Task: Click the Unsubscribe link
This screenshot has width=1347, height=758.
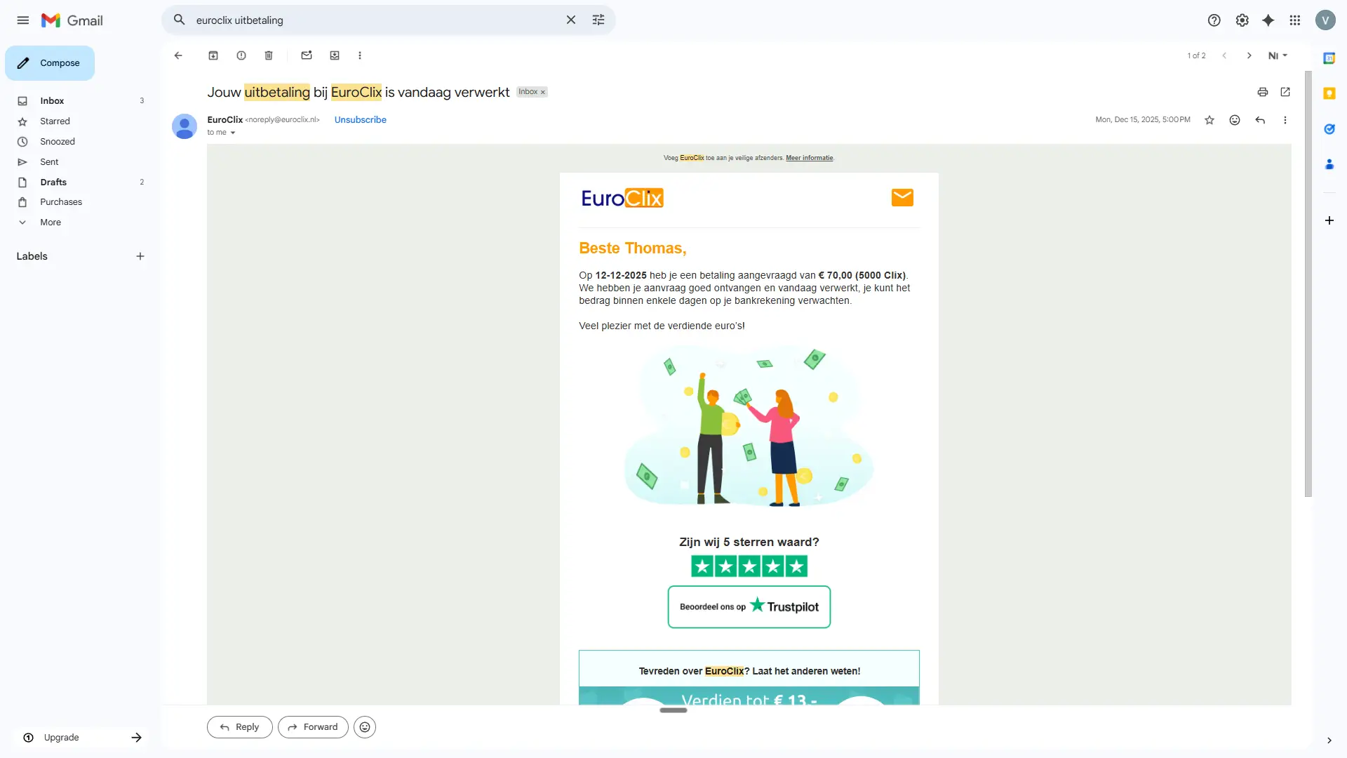Action: click(x=360, y=120)
